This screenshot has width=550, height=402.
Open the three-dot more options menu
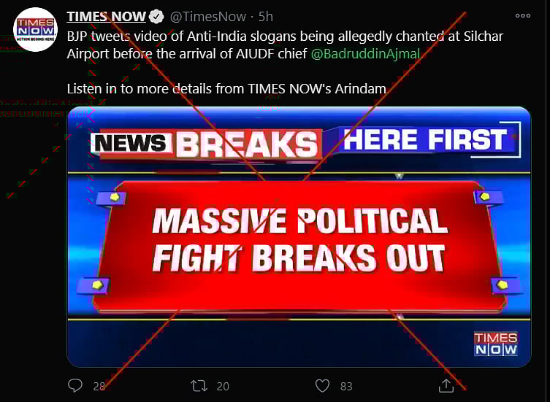[x=523, y=15]
